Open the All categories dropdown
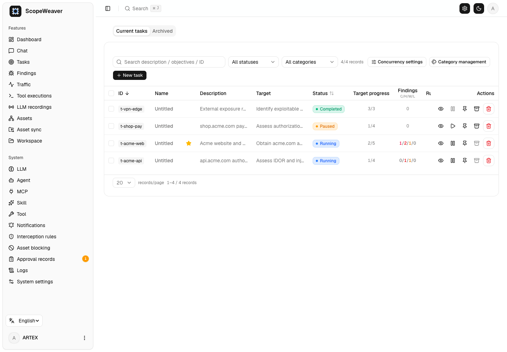The width and height of the screenshot is (507, 352). [310, 62]
